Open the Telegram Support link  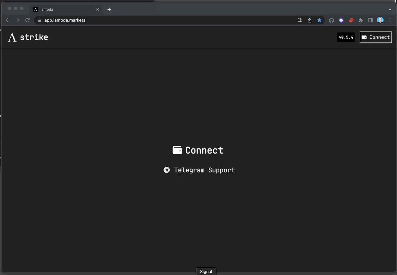pyautogui.click(x=199, y=170)
